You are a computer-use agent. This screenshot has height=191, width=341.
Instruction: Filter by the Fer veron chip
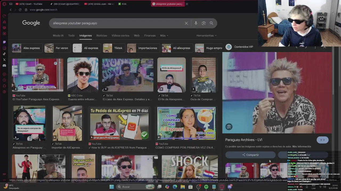(x=58, y=48)
